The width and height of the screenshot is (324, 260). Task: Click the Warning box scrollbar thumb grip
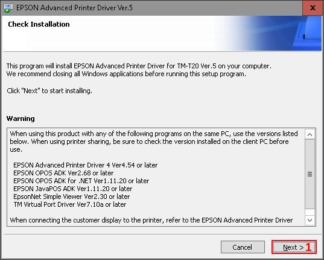point(310,174)
